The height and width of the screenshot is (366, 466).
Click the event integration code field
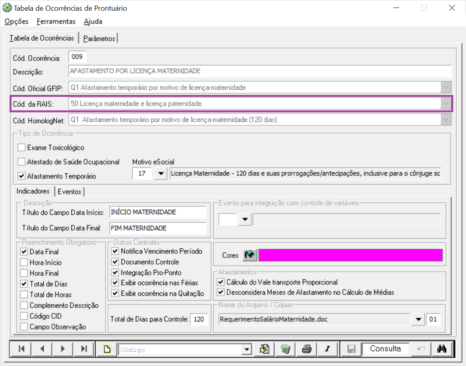(x=228, y=219)
